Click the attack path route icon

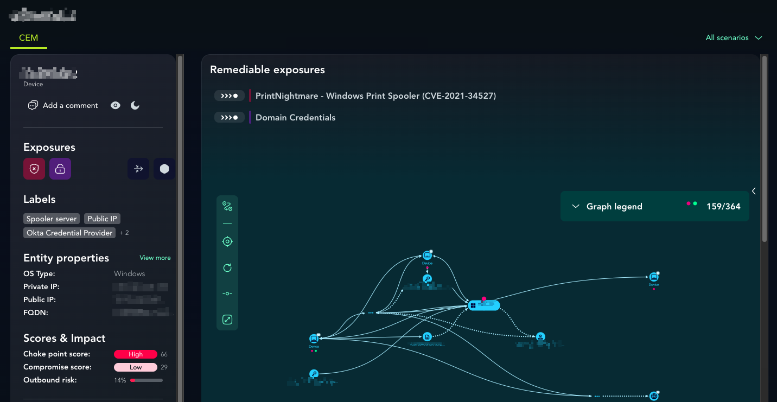pos(227,206)
